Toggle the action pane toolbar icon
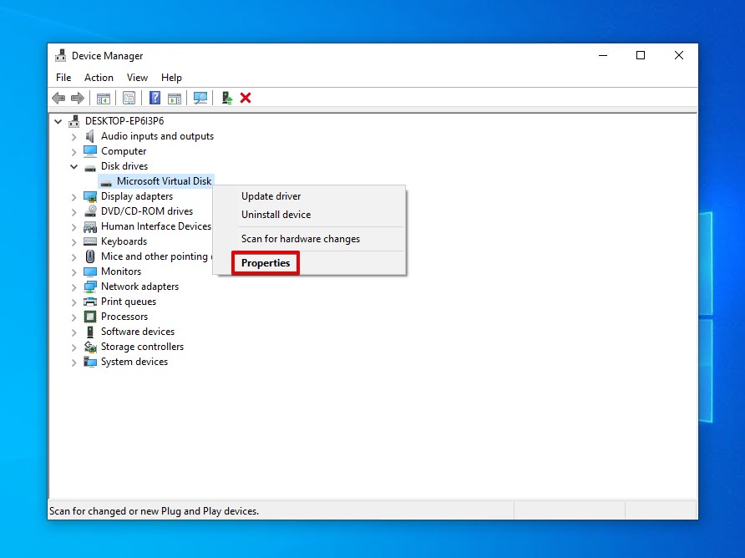This screenshot has width=745, height=558. click(x=175, y=99)
